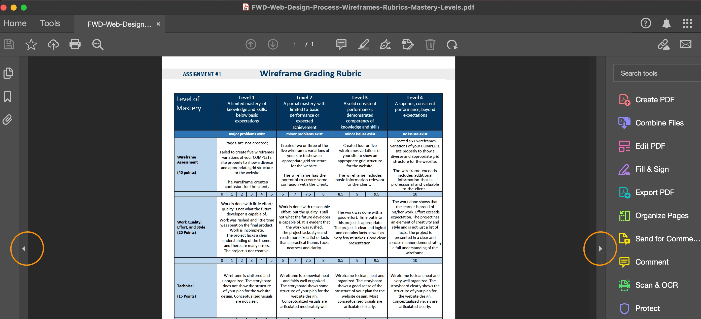The height and width of the screenshot is (319, 701).
Task: Click the upload to cloud icon
Action: pos(53,44)
